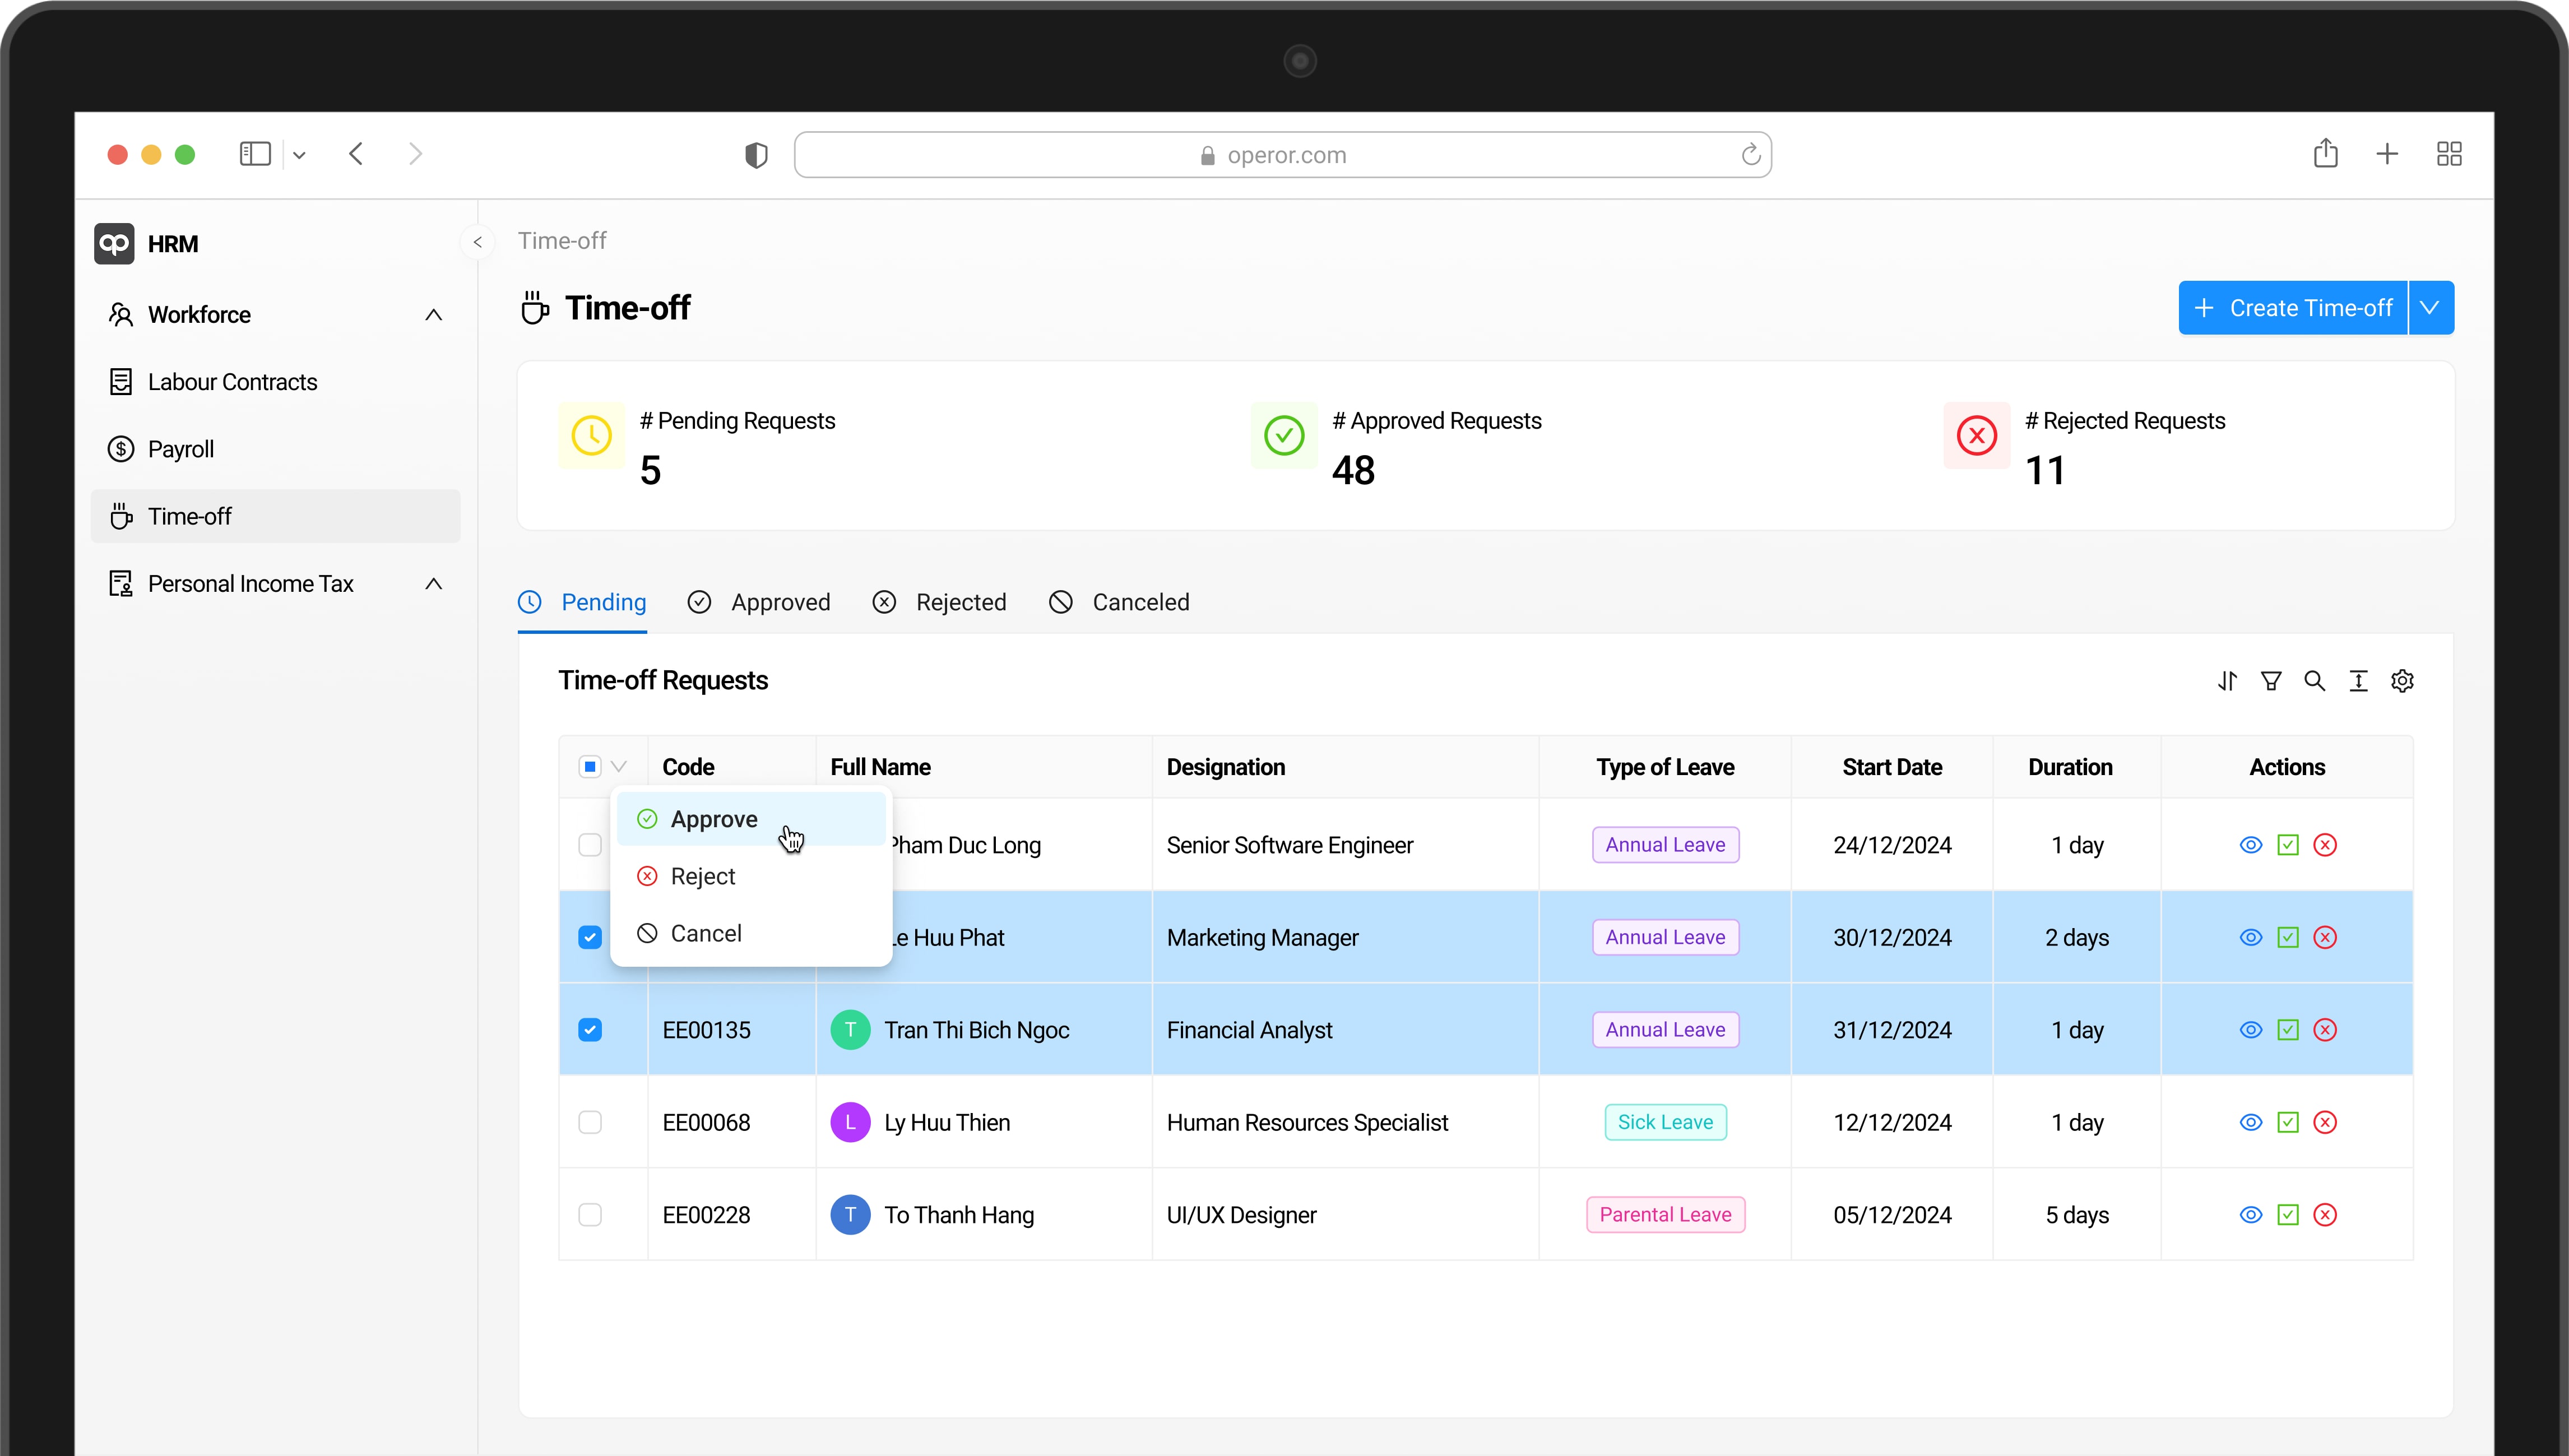Approve Pham Duc Long's request icon

[x=2288, y=845]
